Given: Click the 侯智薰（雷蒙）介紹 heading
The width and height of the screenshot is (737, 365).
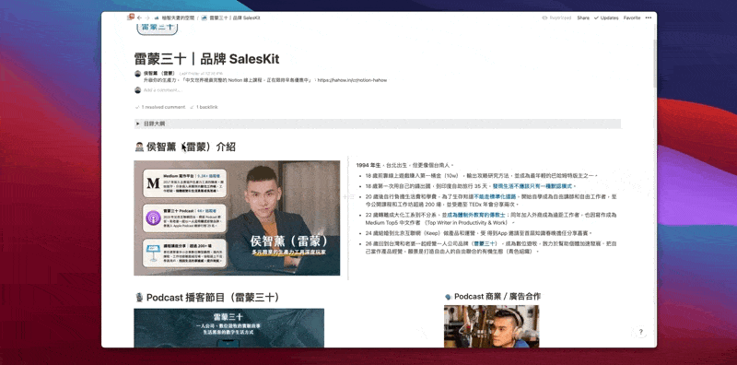Looking at the screenshot, I should tap(191, 147).
